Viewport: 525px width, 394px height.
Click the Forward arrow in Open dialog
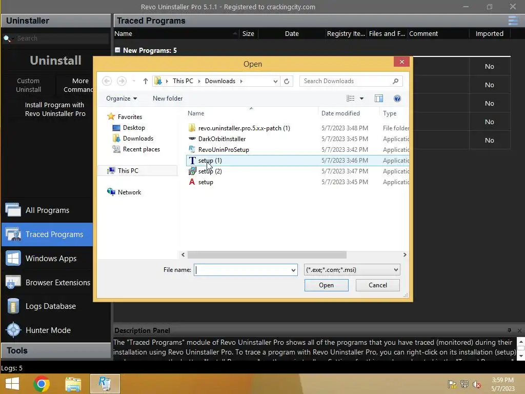click(122, 81)
